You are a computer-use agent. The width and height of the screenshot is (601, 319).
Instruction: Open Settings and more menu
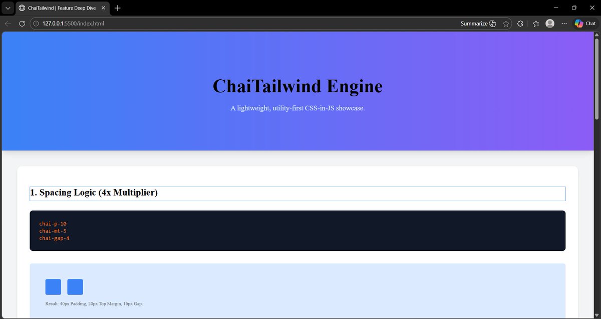pyautogui.click(x=564, y=24)
